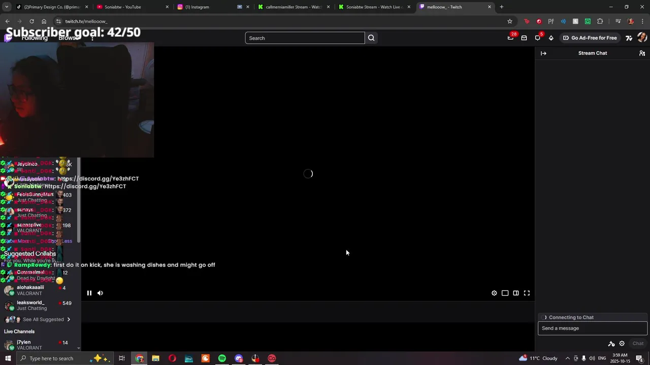
Task: Enter fullscreen mode
Action: [527, 293]
